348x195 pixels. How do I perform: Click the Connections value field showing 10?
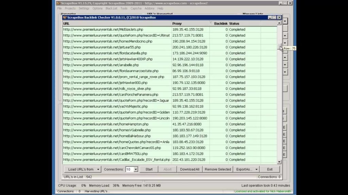pyautogui.click(x=129, y=170)
